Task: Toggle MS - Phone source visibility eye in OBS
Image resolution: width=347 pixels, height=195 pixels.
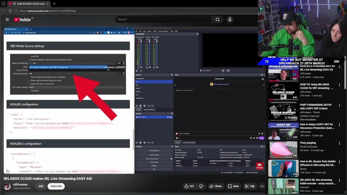Action: pyautogui.click(x=168, y=117)
